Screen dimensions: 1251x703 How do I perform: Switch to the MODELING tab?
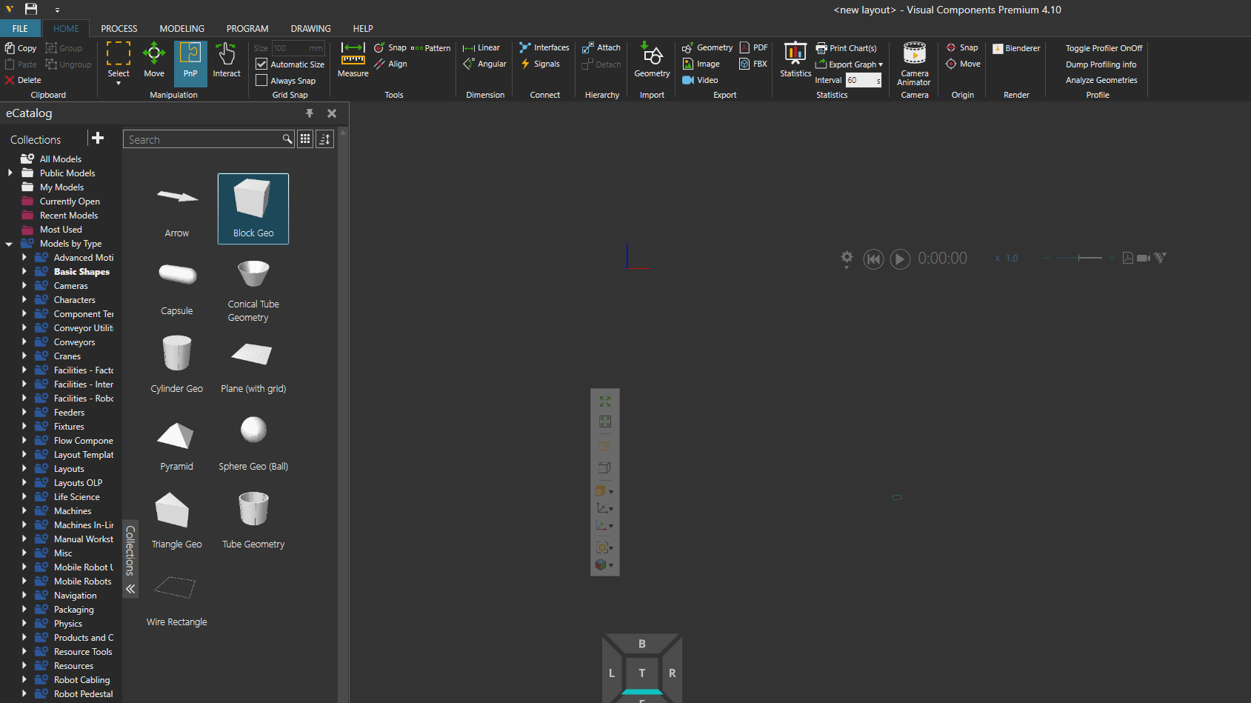click(181, 29)
